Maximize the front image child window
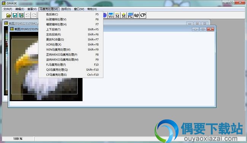The height and width of the screenshot is (143, 247). click(x=203, y=29)
